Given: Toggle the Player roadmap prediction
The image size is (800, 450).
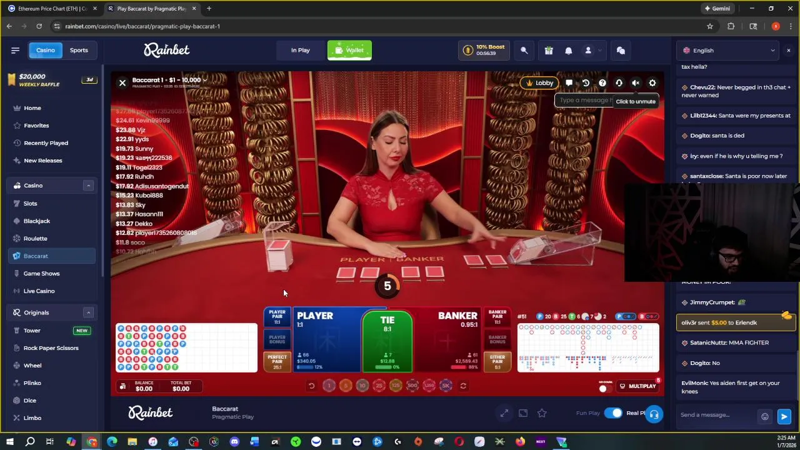Looking at the screenshot, I should pos(626,316).
